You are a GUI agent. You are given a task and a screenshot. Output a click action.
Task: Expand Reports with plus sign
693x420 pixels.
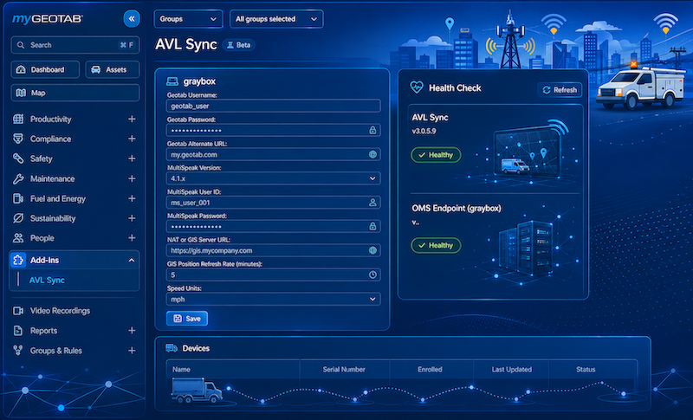[x=132, y=330]
